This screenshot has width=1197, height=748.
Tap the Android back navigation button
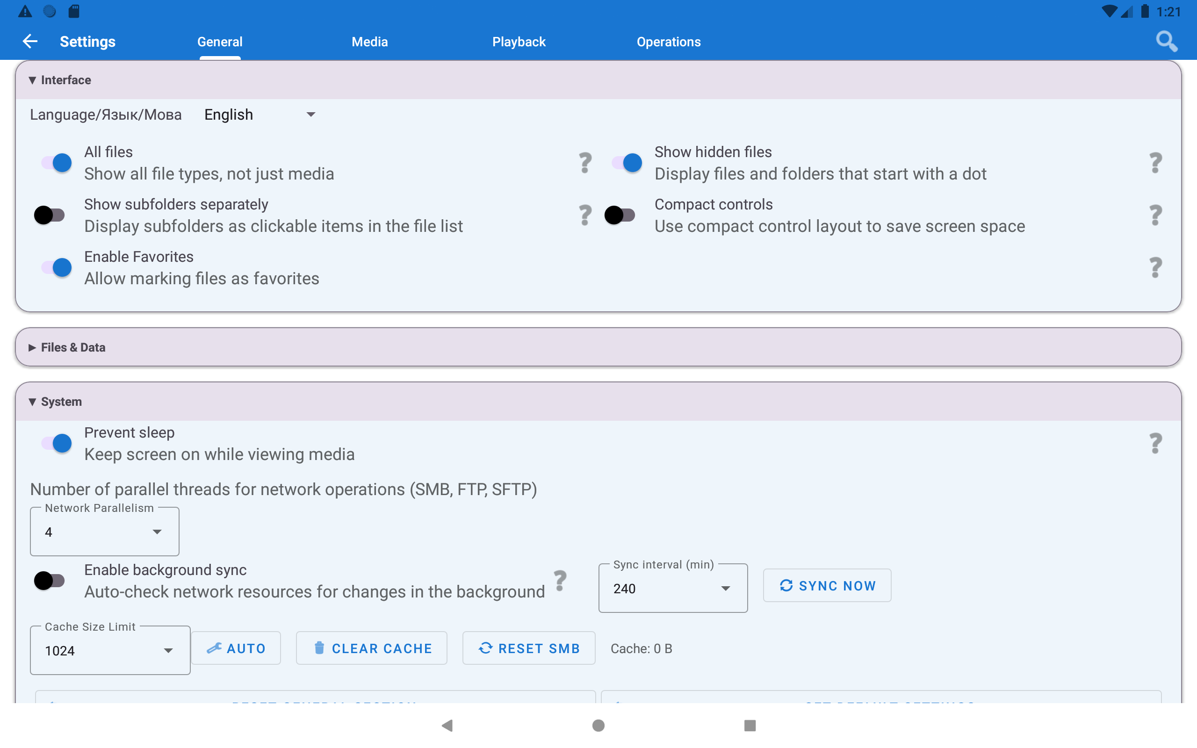(x=447, y=725)
